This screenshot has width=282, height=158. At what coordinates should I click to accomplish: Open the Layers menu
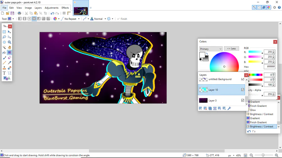(x=38, y=8)
